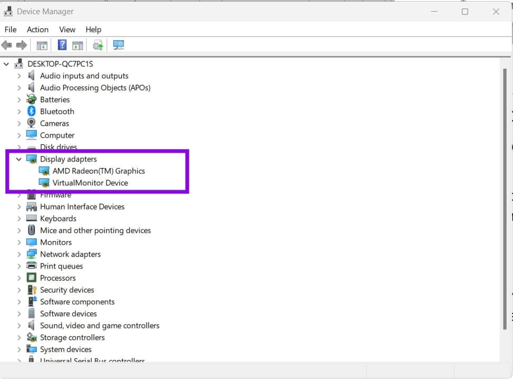Collapse the Display adapters node

(x=18, y=159)
